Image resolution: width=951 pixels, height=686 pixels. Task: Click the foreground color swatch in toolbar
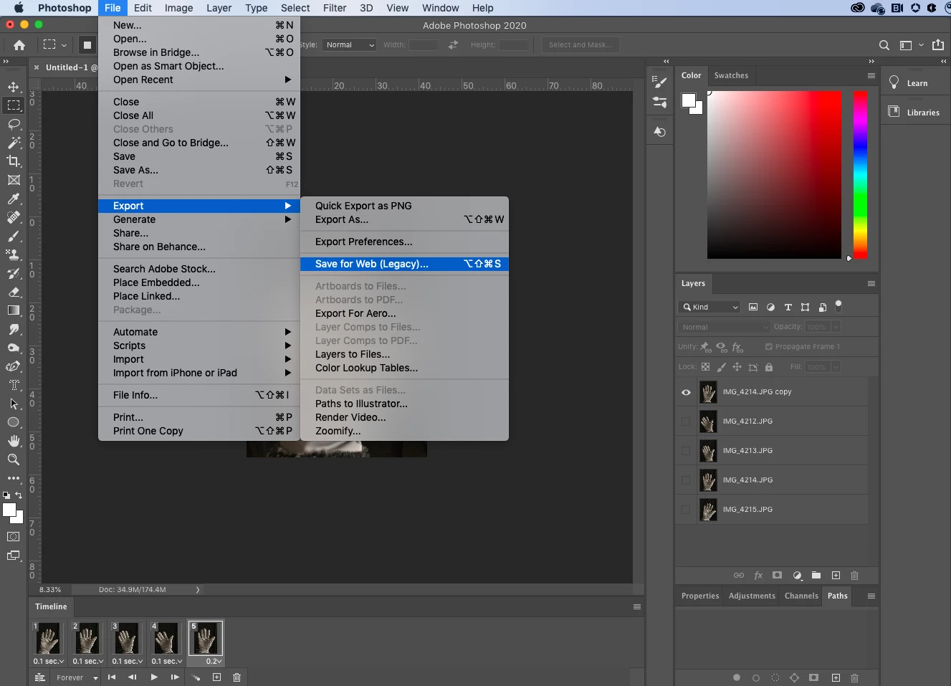(9, 510)
